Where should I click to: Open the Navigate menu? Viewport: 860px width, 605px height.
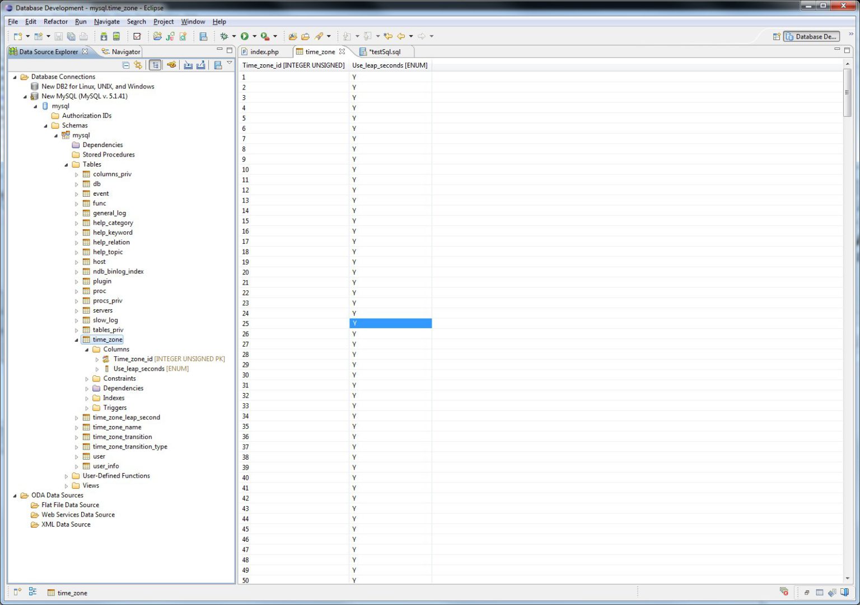click(x=106, y=21)
